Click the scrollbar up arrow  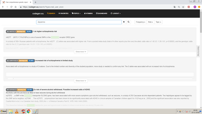coord(201,10)
